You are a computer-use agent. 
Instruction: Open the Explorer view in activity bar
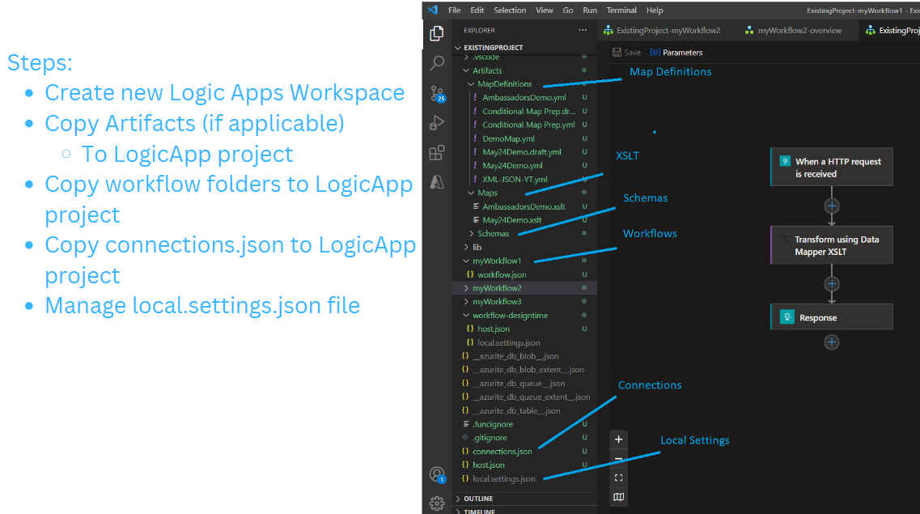click(436, 33)
